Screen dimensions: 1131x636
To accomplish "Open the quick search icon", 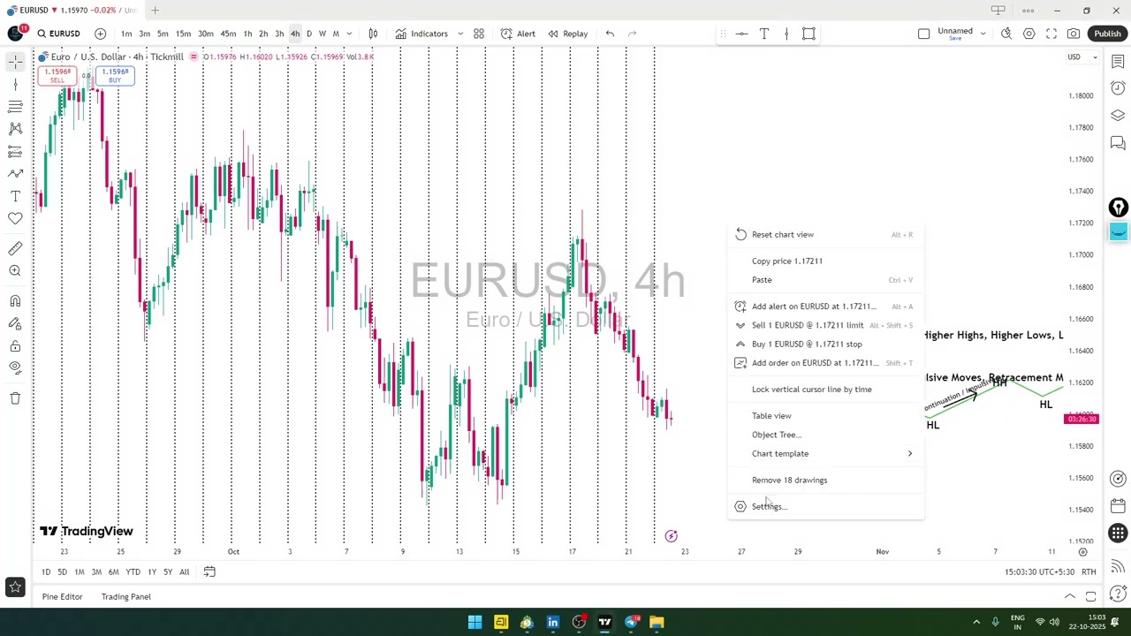I will (1006, 34).
